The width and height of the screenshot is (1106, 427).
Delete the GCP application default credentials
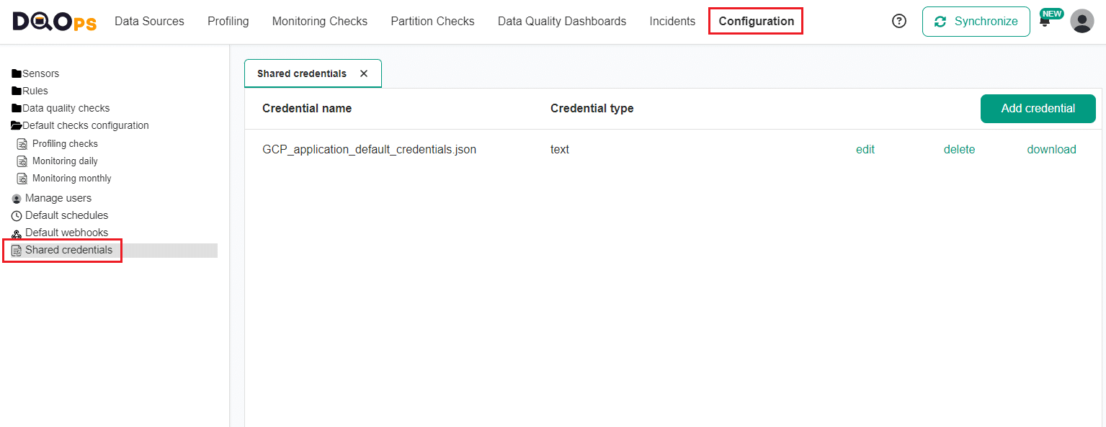(960, 150)
